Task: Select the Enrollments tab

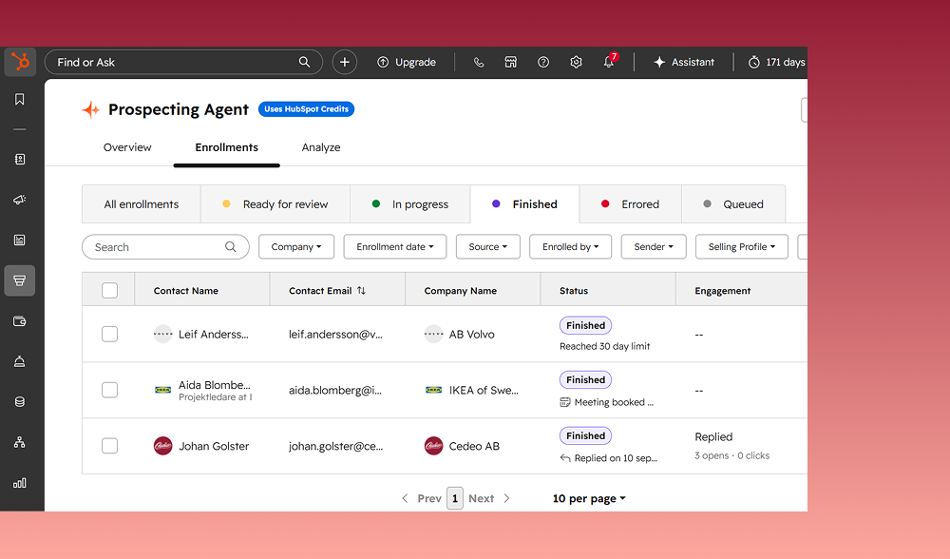Action: tap(227, 147)
